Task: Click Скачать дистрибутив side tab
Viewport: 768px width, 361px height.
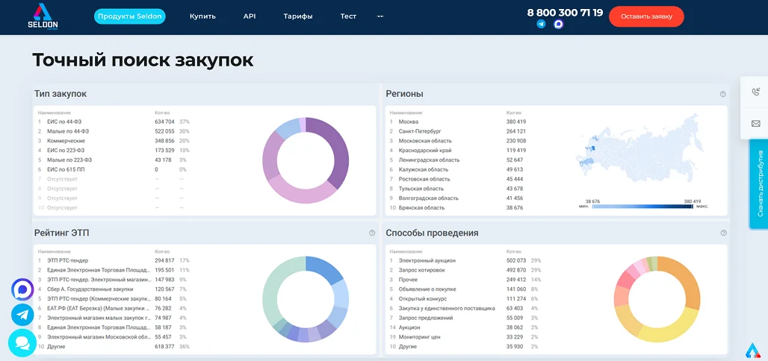Action: click(x=759, y=184)
